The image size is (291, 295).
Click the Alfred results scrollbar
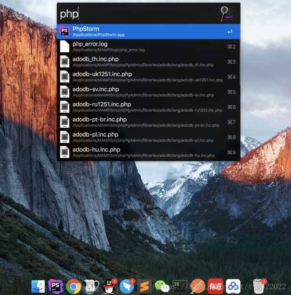(x=240, y=55)
